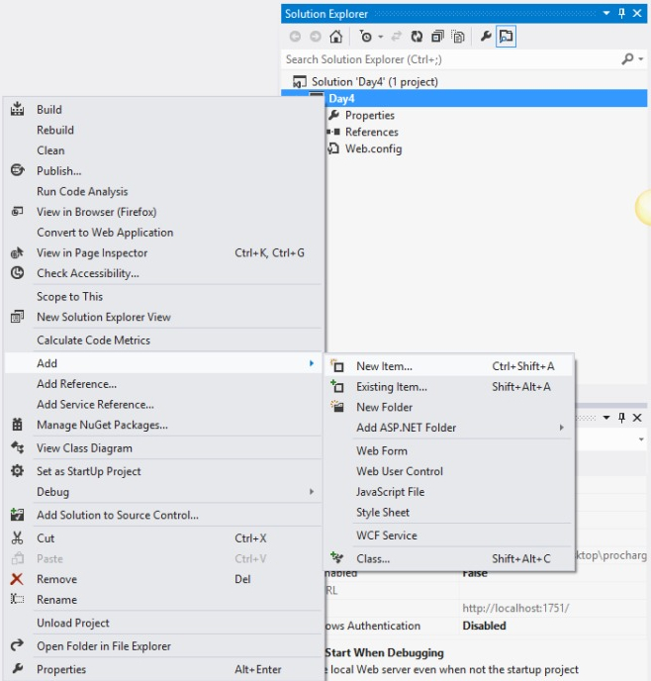Toggle the Pending Changes Filter clock icon

366,37
